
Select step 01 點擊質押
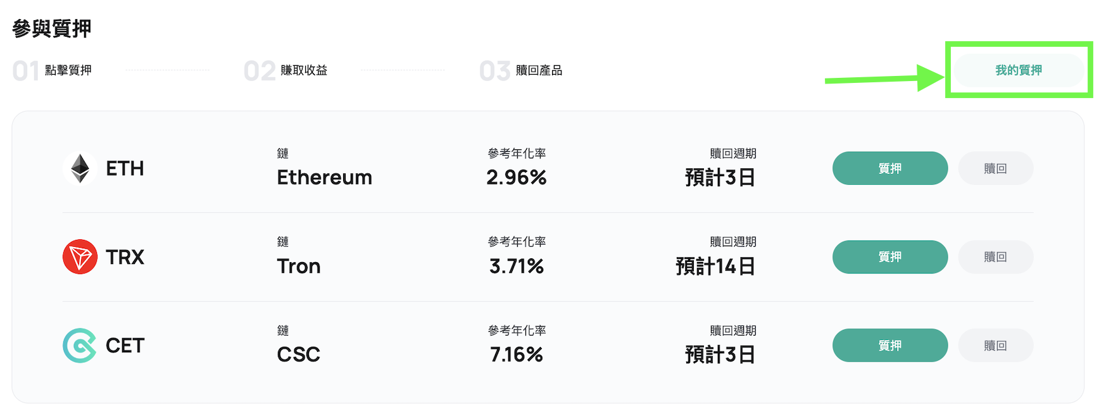click(52, 70)
